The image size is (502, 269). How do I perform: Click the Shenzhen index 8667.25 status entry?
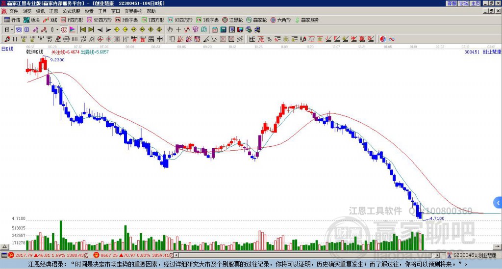[x=133, y=255]
